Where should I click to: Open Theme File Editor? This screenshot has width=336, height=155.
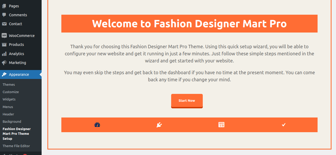pos(16,146)
